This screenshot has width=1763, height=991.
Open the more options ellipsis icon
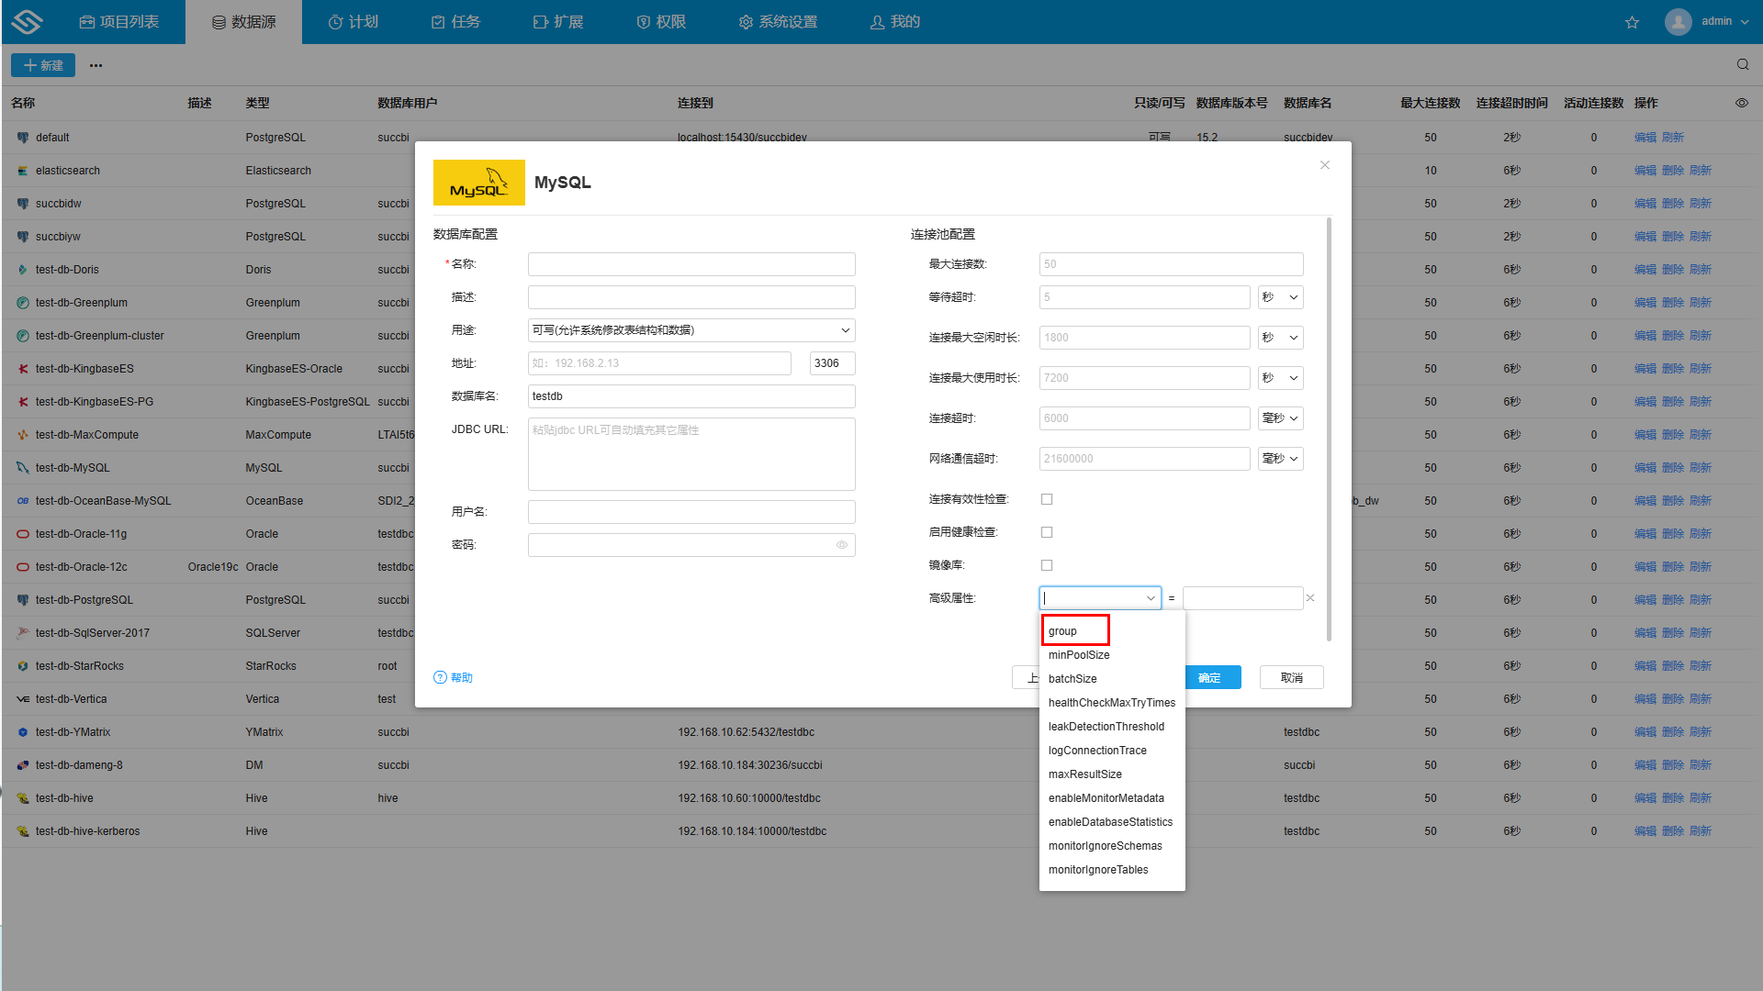[95, 65]
